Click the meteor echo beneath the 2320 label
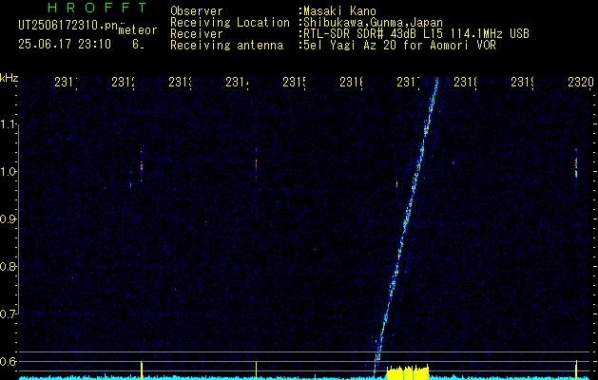598x380 pixels. pos(576,167)
